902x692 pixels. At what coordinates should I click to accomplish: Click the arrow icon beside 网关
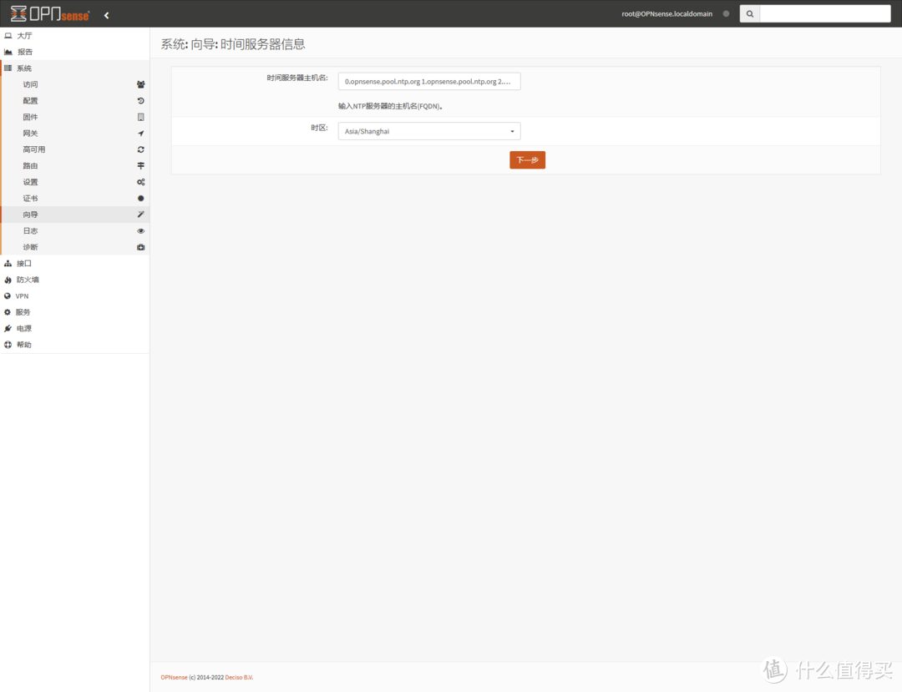tap(140, 134)
